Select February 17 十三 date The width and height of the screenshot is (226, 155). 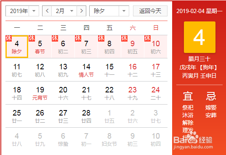[x=156, y=70]
